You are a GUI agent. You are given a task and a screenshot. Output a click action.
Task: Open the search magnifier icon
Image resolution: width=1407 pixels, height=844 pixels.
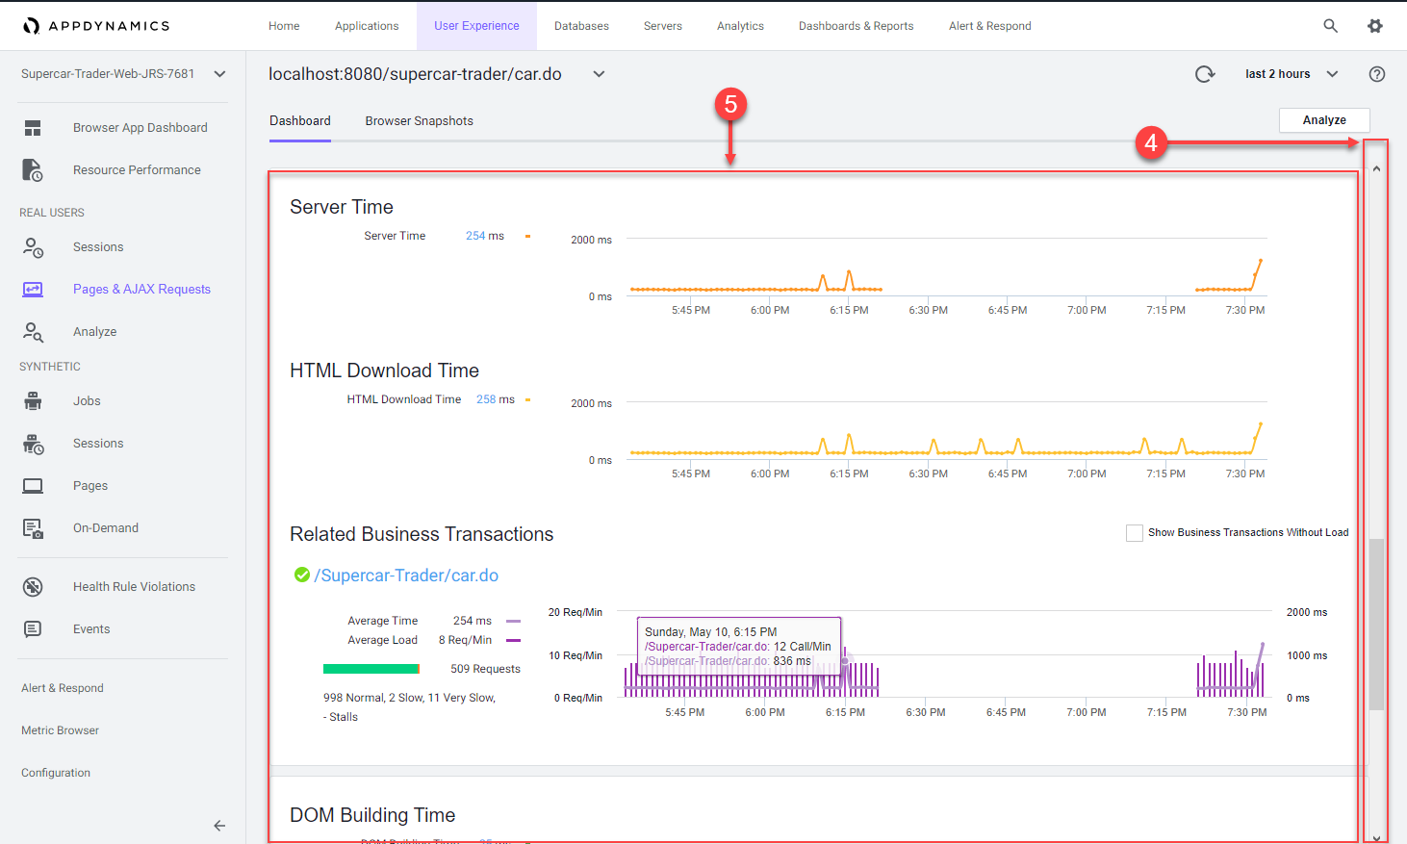[1330, 26]
